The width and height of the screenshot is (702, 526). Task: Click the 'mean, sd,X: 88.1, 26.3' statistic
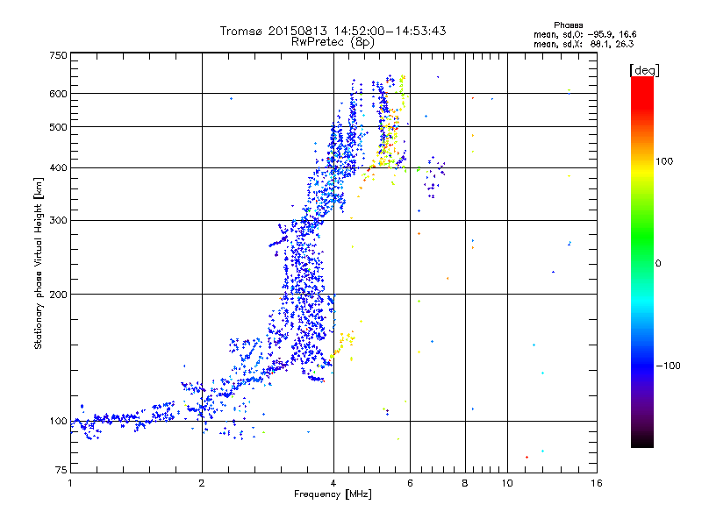584,44
